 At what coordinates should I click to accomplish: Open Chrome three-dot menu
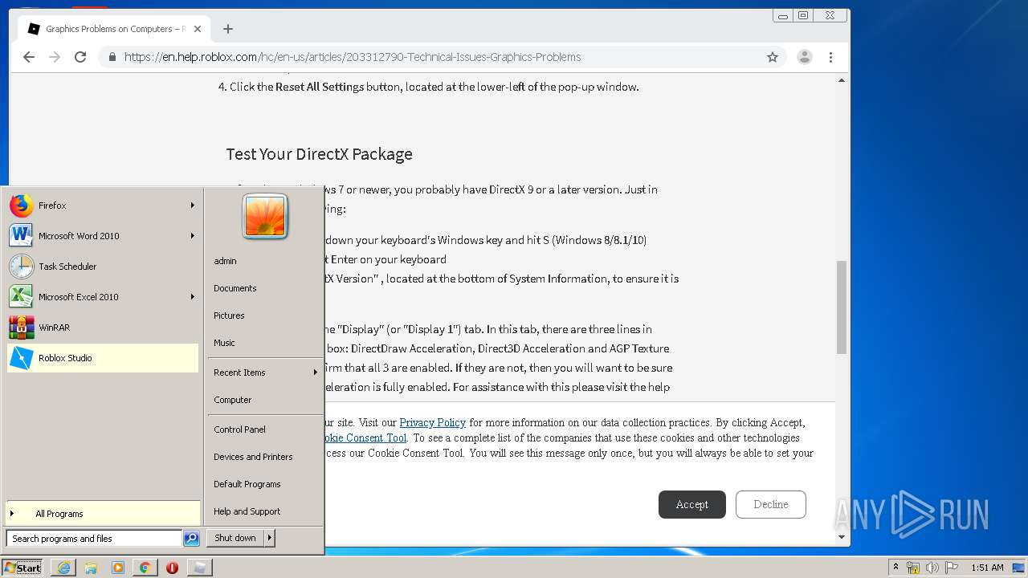click(830, 57)
